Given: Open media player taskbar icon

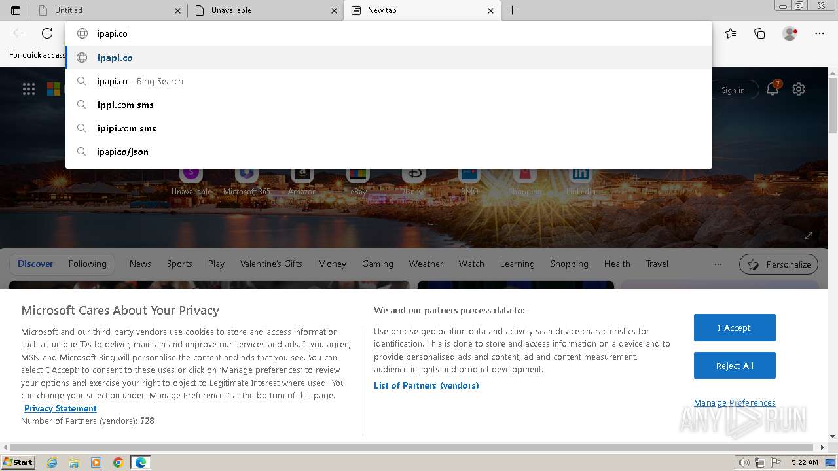Looking at the screenshot, I should tap(96, 462).
